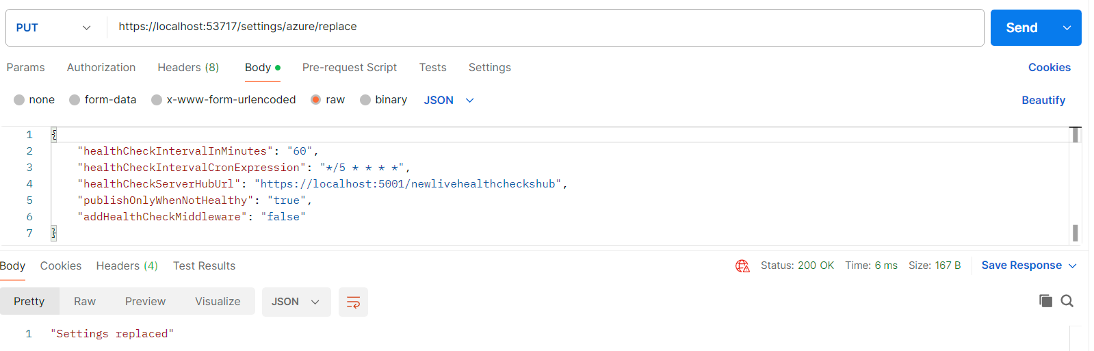
Task: Select the none body type radio
Action: tap(19, 100)
